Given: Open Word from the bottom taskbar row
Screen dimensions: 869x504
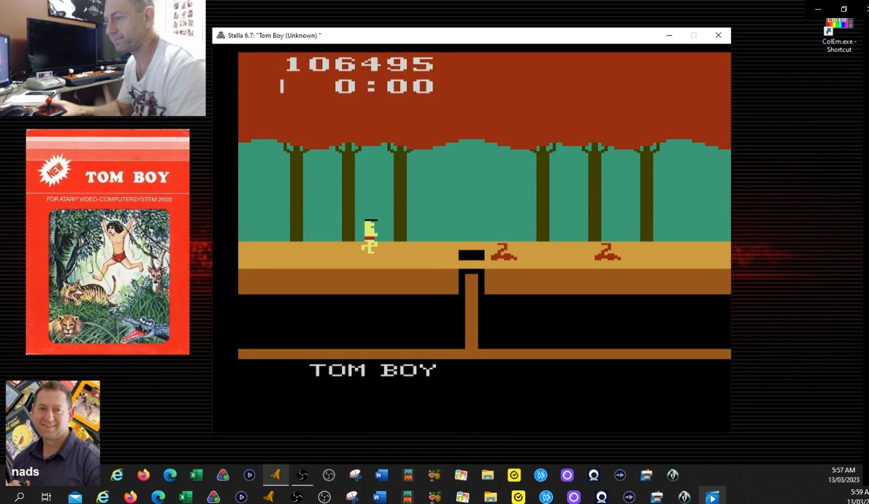Looking at the screenshot, I should tap(379, 497).
